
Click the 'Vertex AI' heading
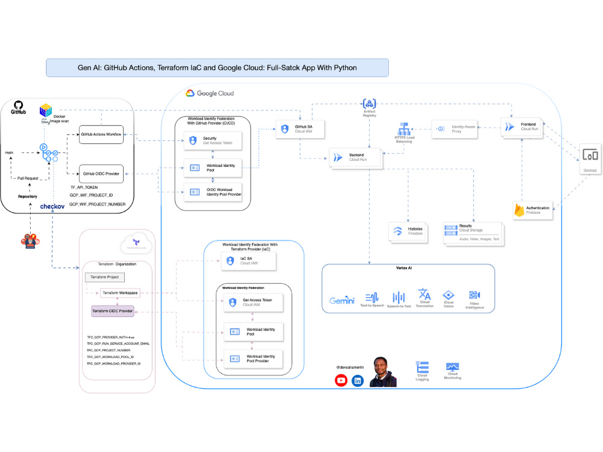pos(404,268)
